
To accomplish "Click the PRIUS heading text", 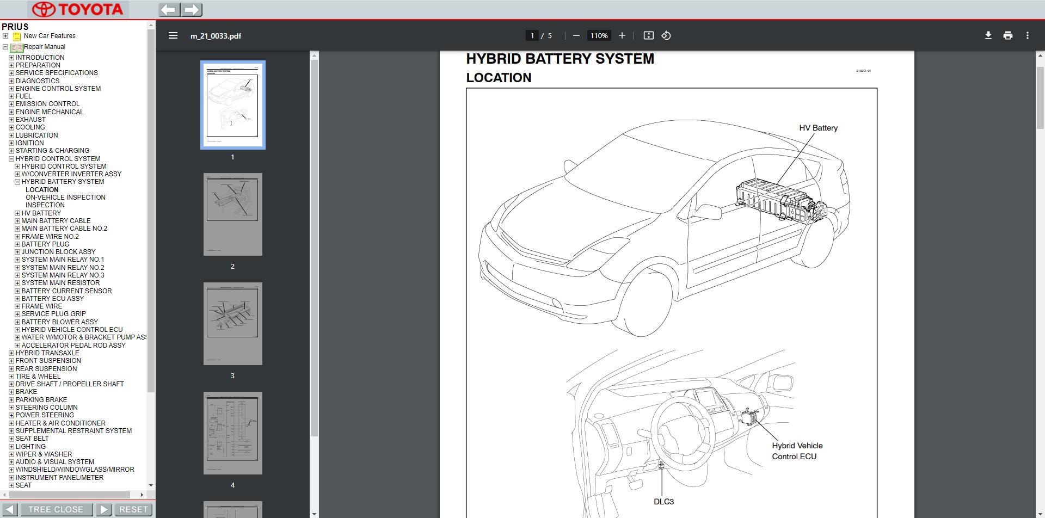I will pos(15,27).
